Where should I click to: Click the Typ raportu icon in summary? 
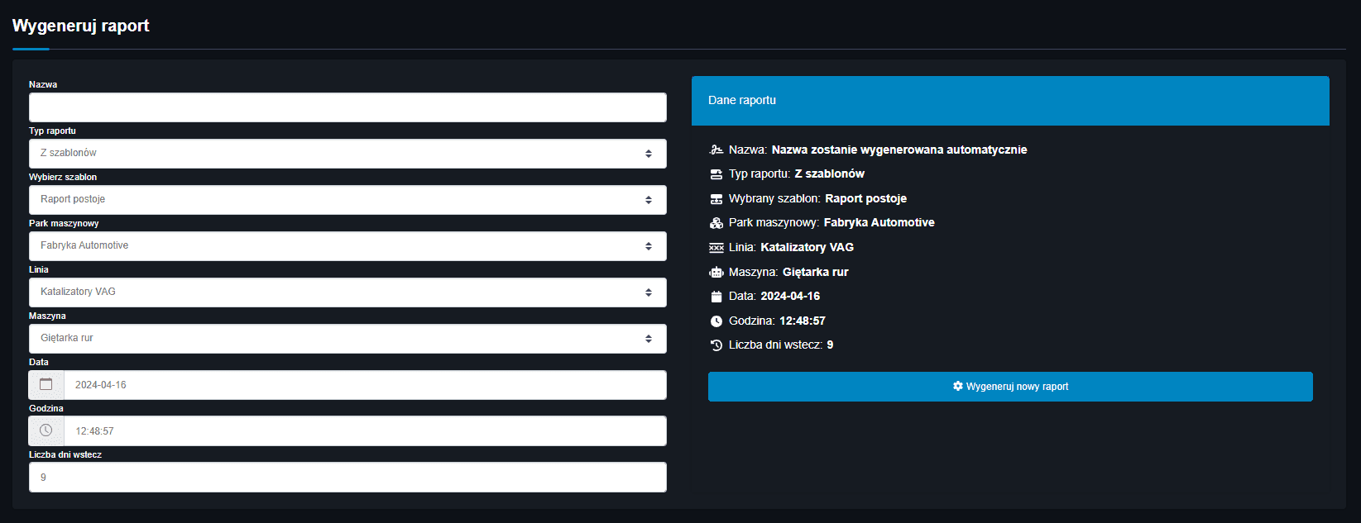(x=716, y=174)
